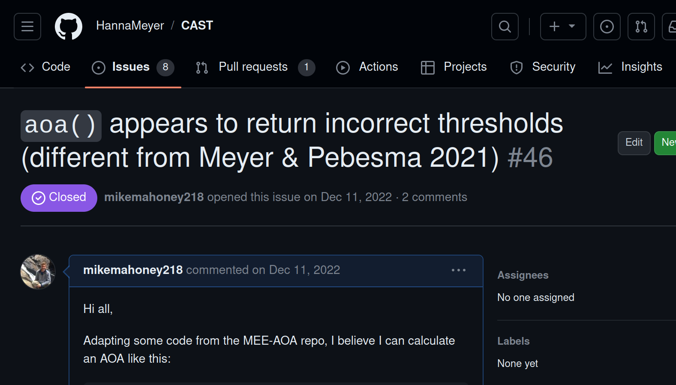Switch to the Code tab
Screen dimensions: 676x385
45,67
